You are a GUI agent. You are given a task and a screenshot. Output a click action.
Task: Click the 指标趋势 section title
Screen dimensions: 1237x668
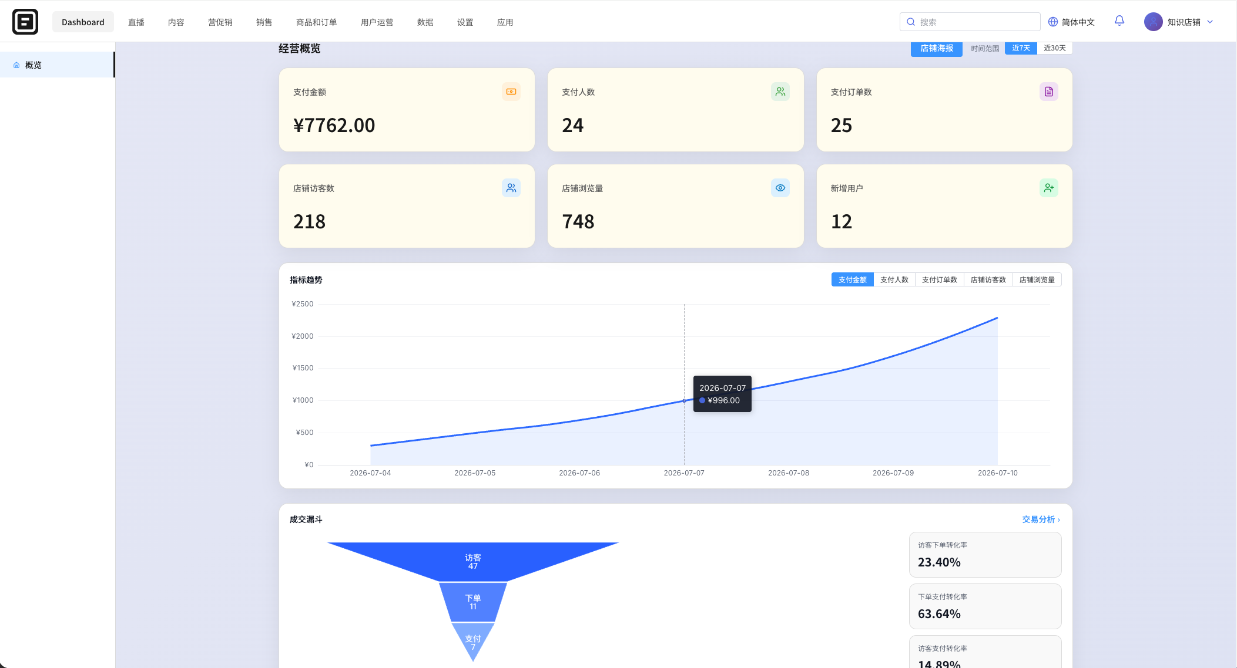tap(306, 280)
